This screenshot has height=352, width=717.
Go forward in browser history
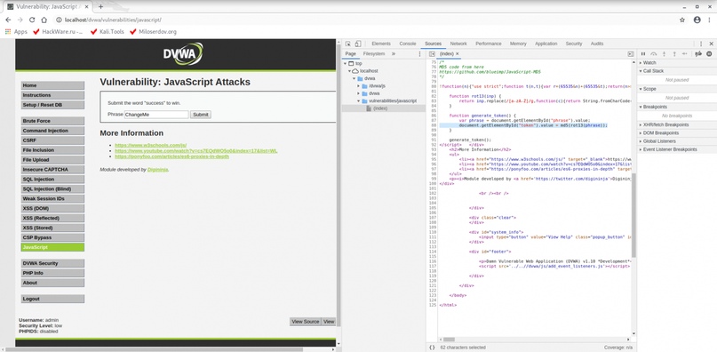click(20, 20)
